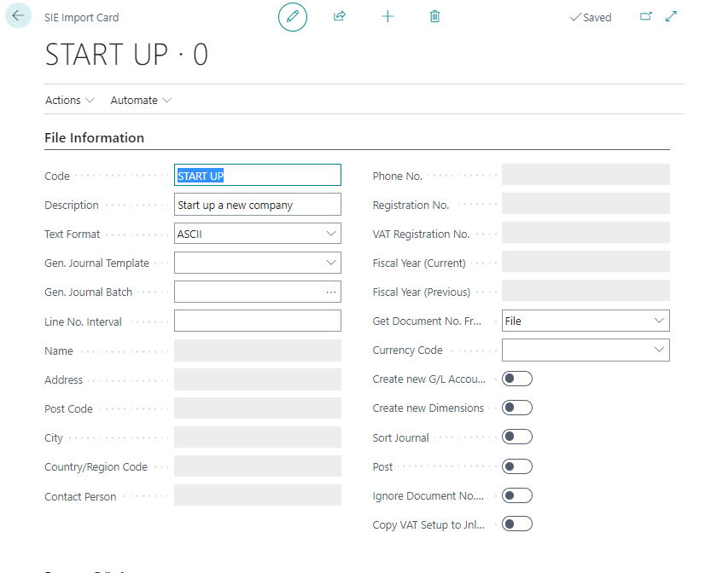Turn on Sort Journal toggle
This screenshot has width=705, height=573.
(x=516, y=437)
